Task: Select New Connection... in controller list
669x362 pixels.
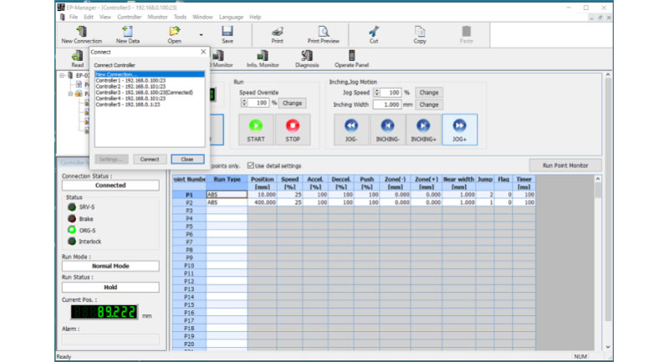Action: (x=150, y=74)
